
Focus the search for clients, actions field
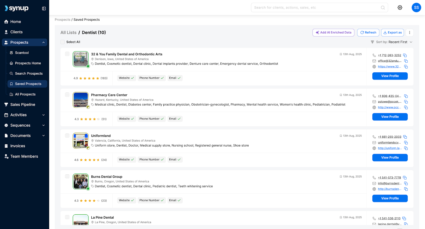(x=319, y=7)
